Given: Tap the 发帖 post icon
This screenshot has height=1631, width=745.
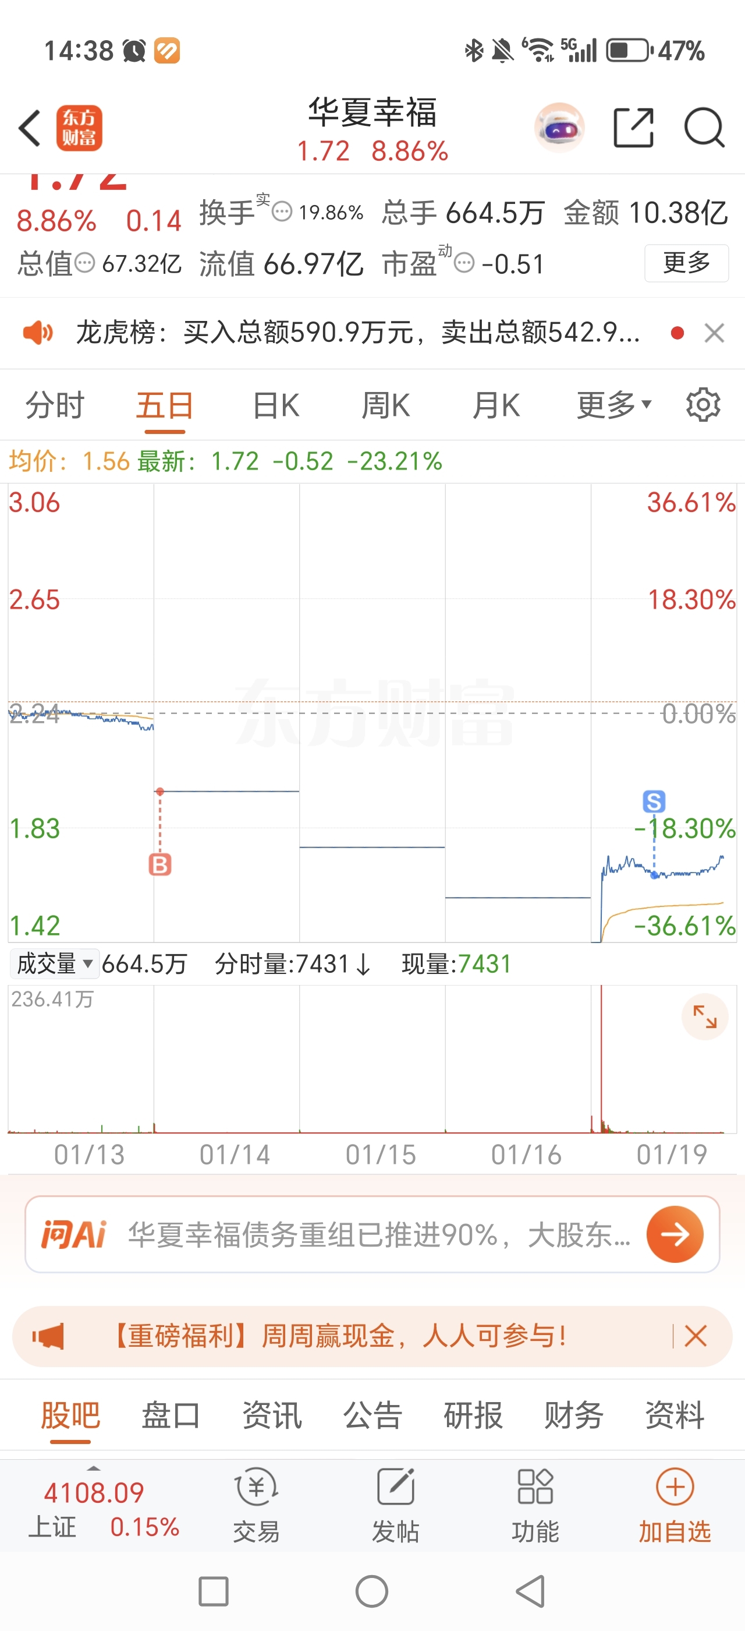Looking at the screenshot, I should (x=396, y=1506).
